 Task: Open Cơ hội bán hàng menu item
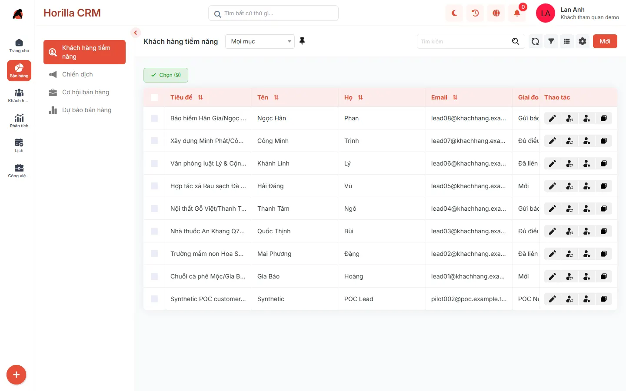(x=84, y=92)
